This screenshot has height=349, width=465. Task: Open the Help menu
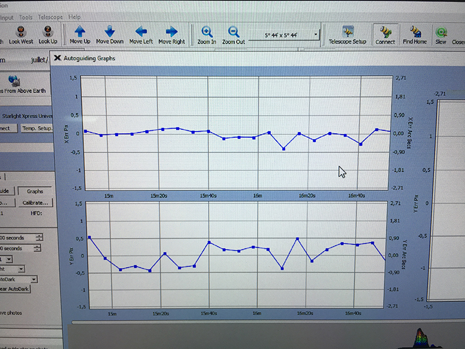(74, 17)
